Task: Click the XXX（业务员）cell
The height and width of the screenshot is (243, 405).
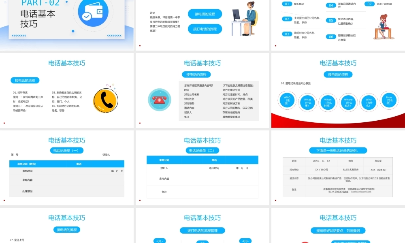Action: tap(378, 170)
